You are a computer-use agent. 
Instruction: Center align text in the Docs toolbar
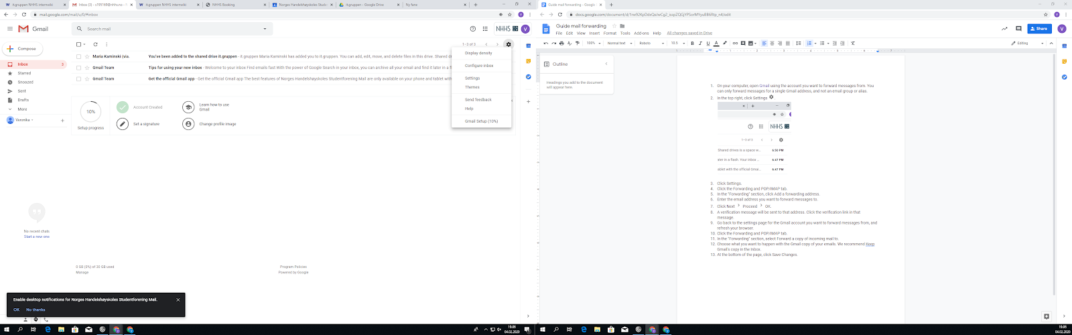pos(772,43)
